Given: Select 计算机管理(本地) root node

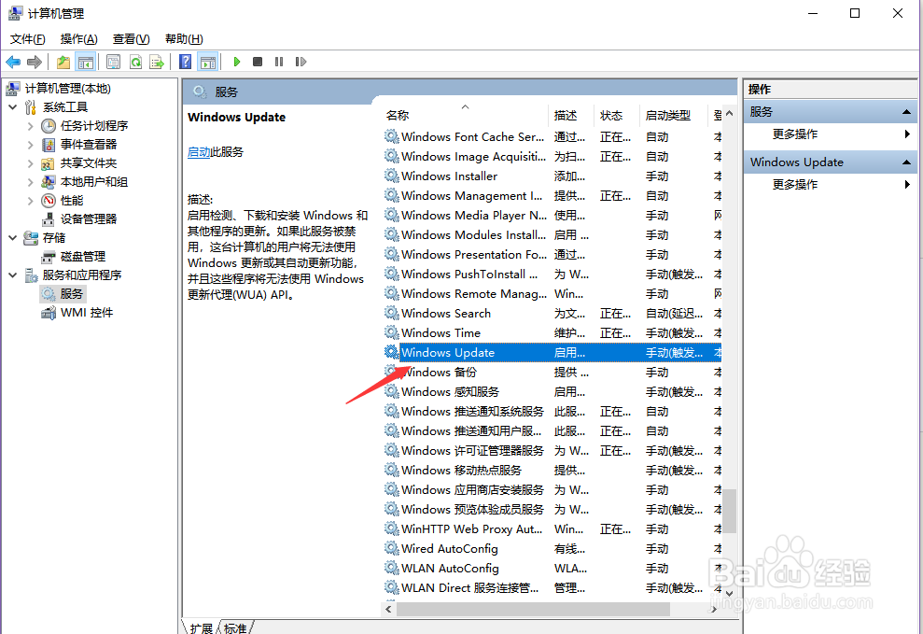Looking at the screenshot, I should pos(67,89).
